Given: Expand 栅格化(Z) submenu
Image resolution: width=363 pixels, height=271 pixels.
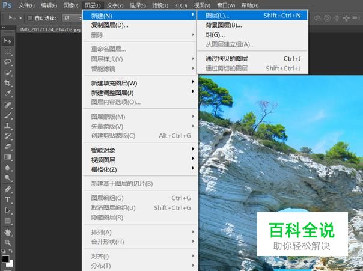Looking at the screenshot, I should (192, 168).
